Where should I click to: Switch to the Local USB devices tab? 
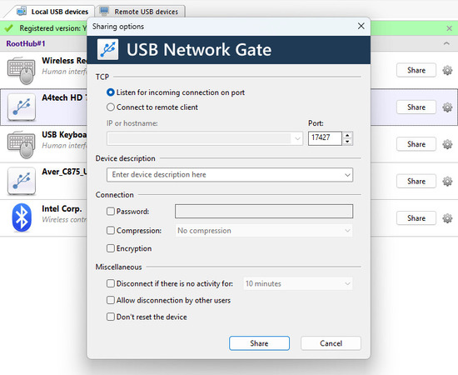point(52,12)
